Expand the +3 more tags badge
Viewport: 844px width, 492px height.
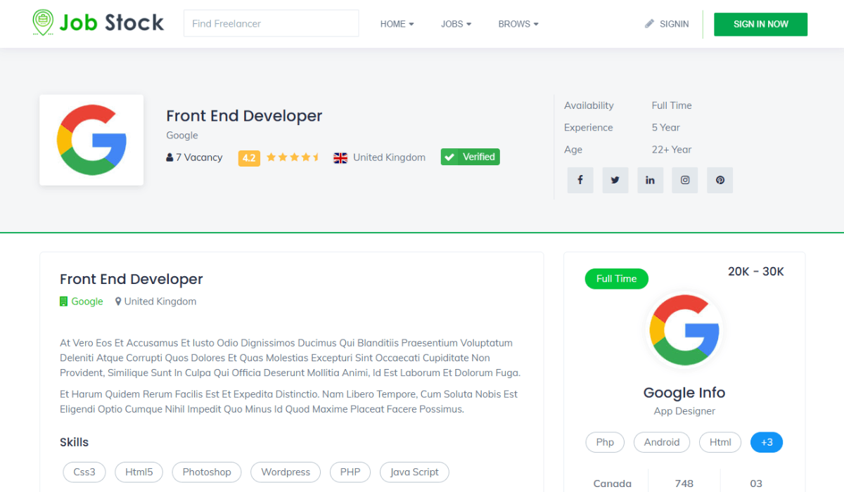click(767, 442)
